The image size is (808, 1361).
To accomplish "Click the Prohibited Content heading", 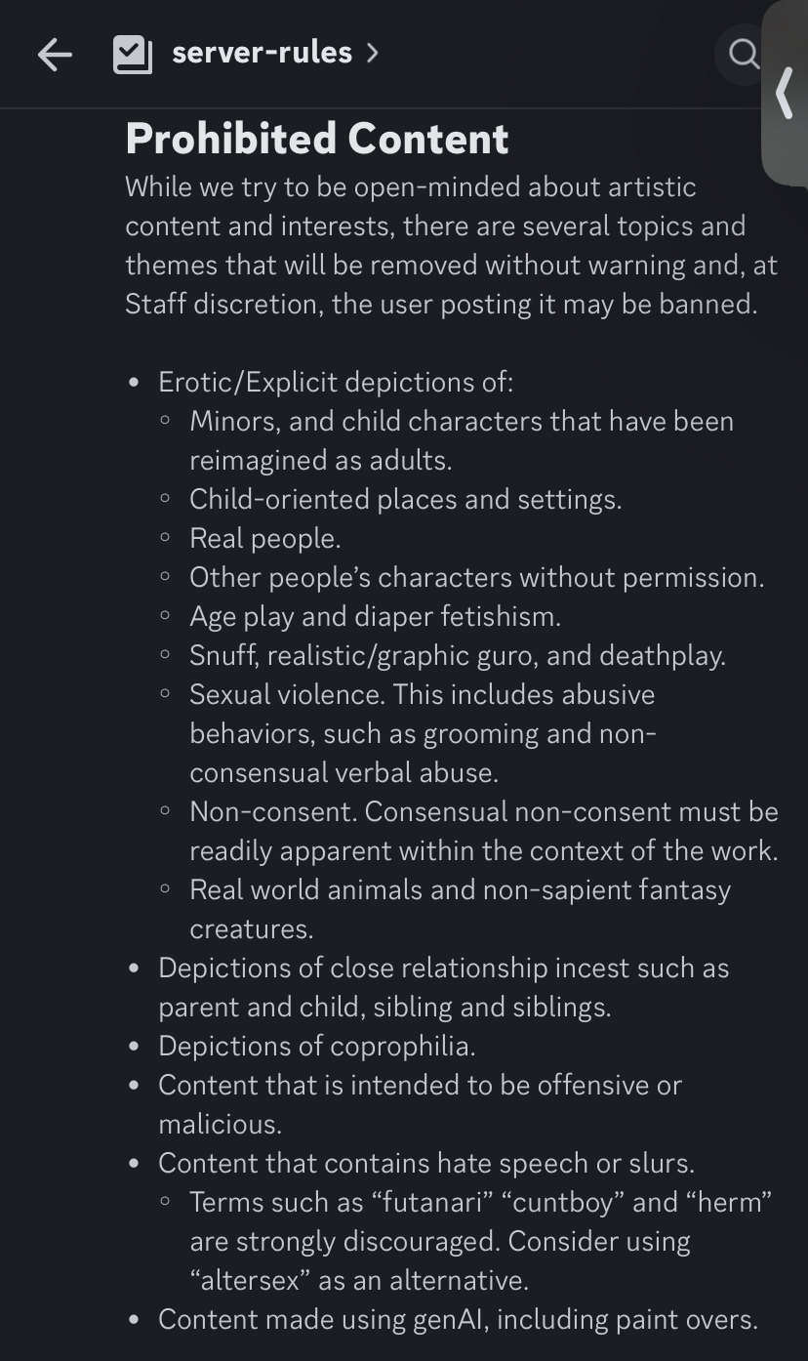I will click(317, 139).
